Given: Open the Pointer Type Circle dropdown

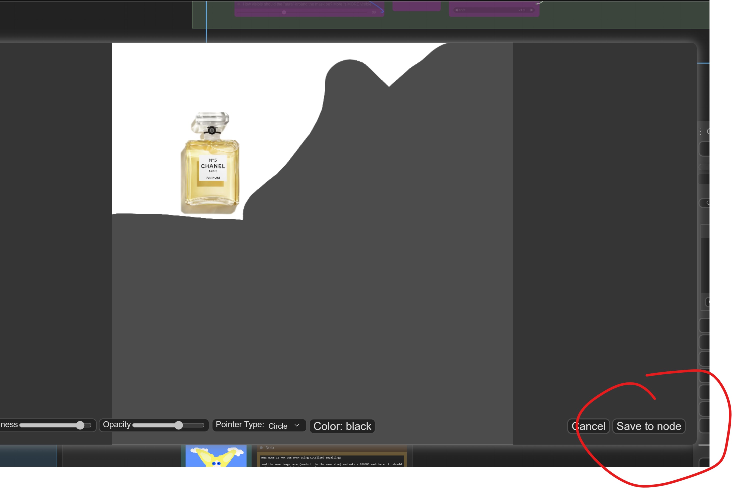Looking at the screenshot, I should [x=283, y=426].
